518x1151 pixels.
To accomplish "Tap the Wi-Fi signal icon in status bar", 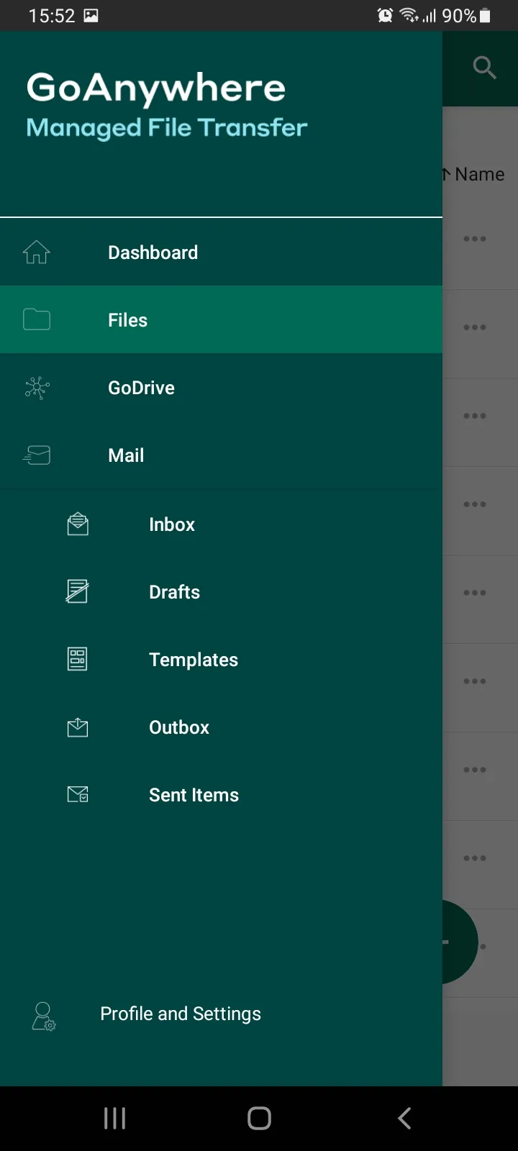I will (409, 15).
